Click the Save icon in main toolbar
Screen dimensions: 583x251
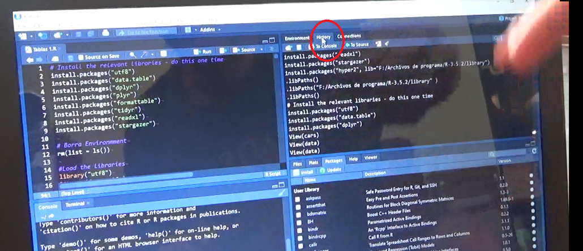(x=79, y=34)
